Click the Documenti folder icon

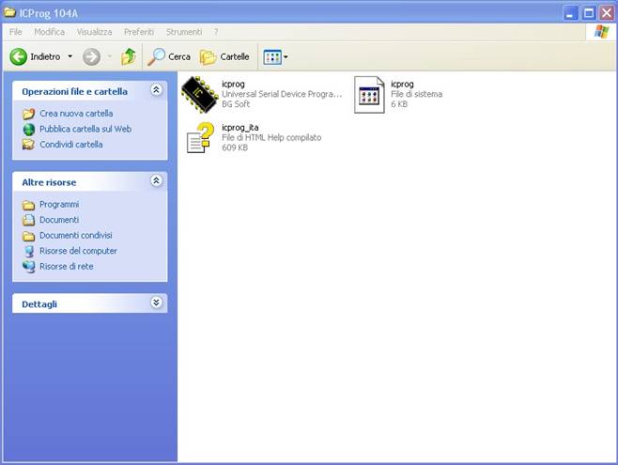[x=28, y=220]
